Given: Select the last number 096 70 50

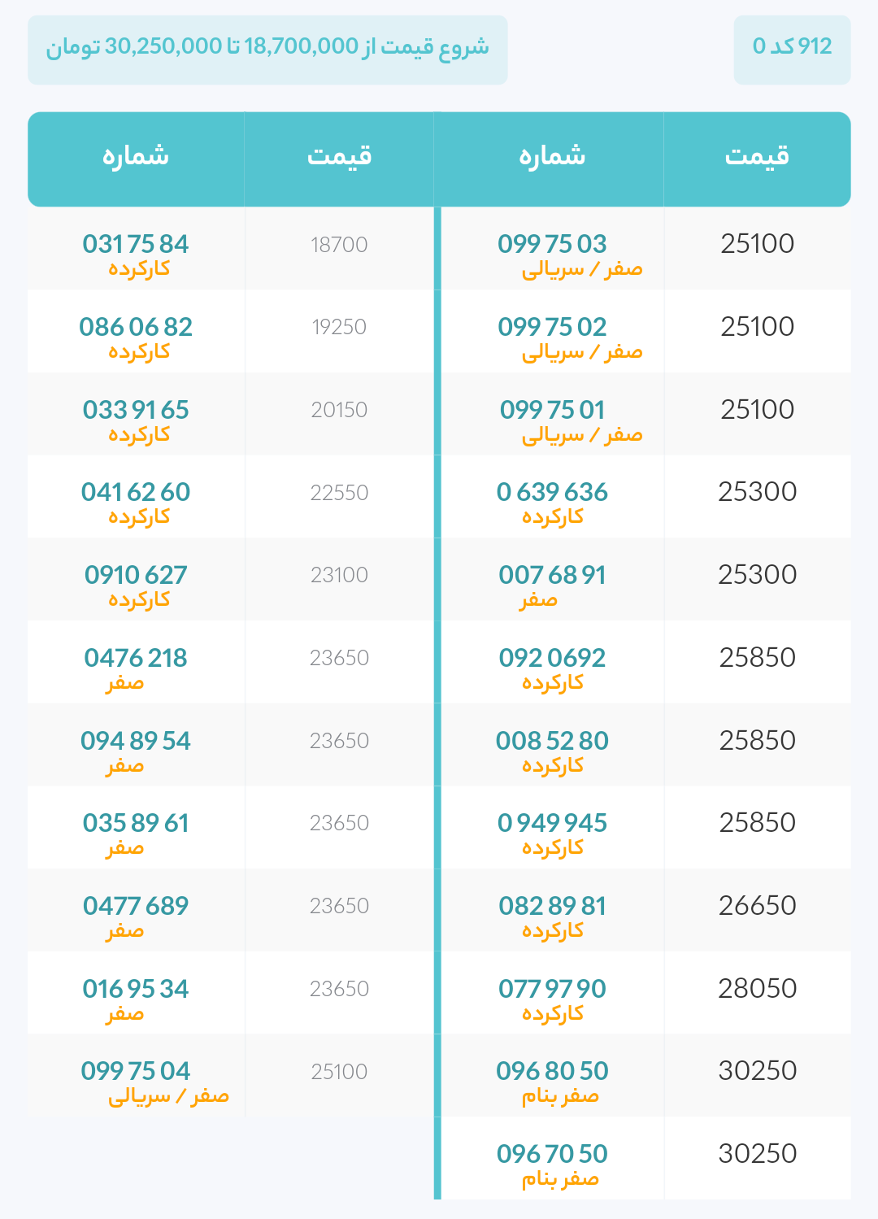Looking at the screenshot, I should [x=552, y=1154].
